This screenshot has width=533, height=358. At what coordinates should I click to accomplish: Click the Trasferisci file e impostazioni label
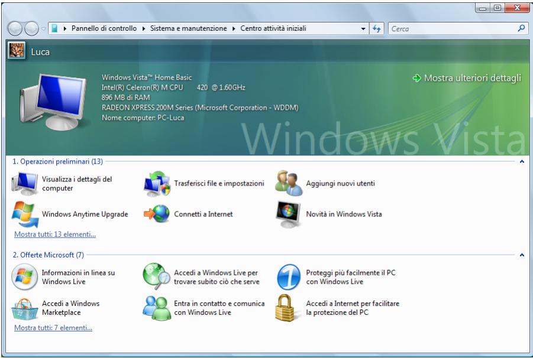click(x=219, y=183)
